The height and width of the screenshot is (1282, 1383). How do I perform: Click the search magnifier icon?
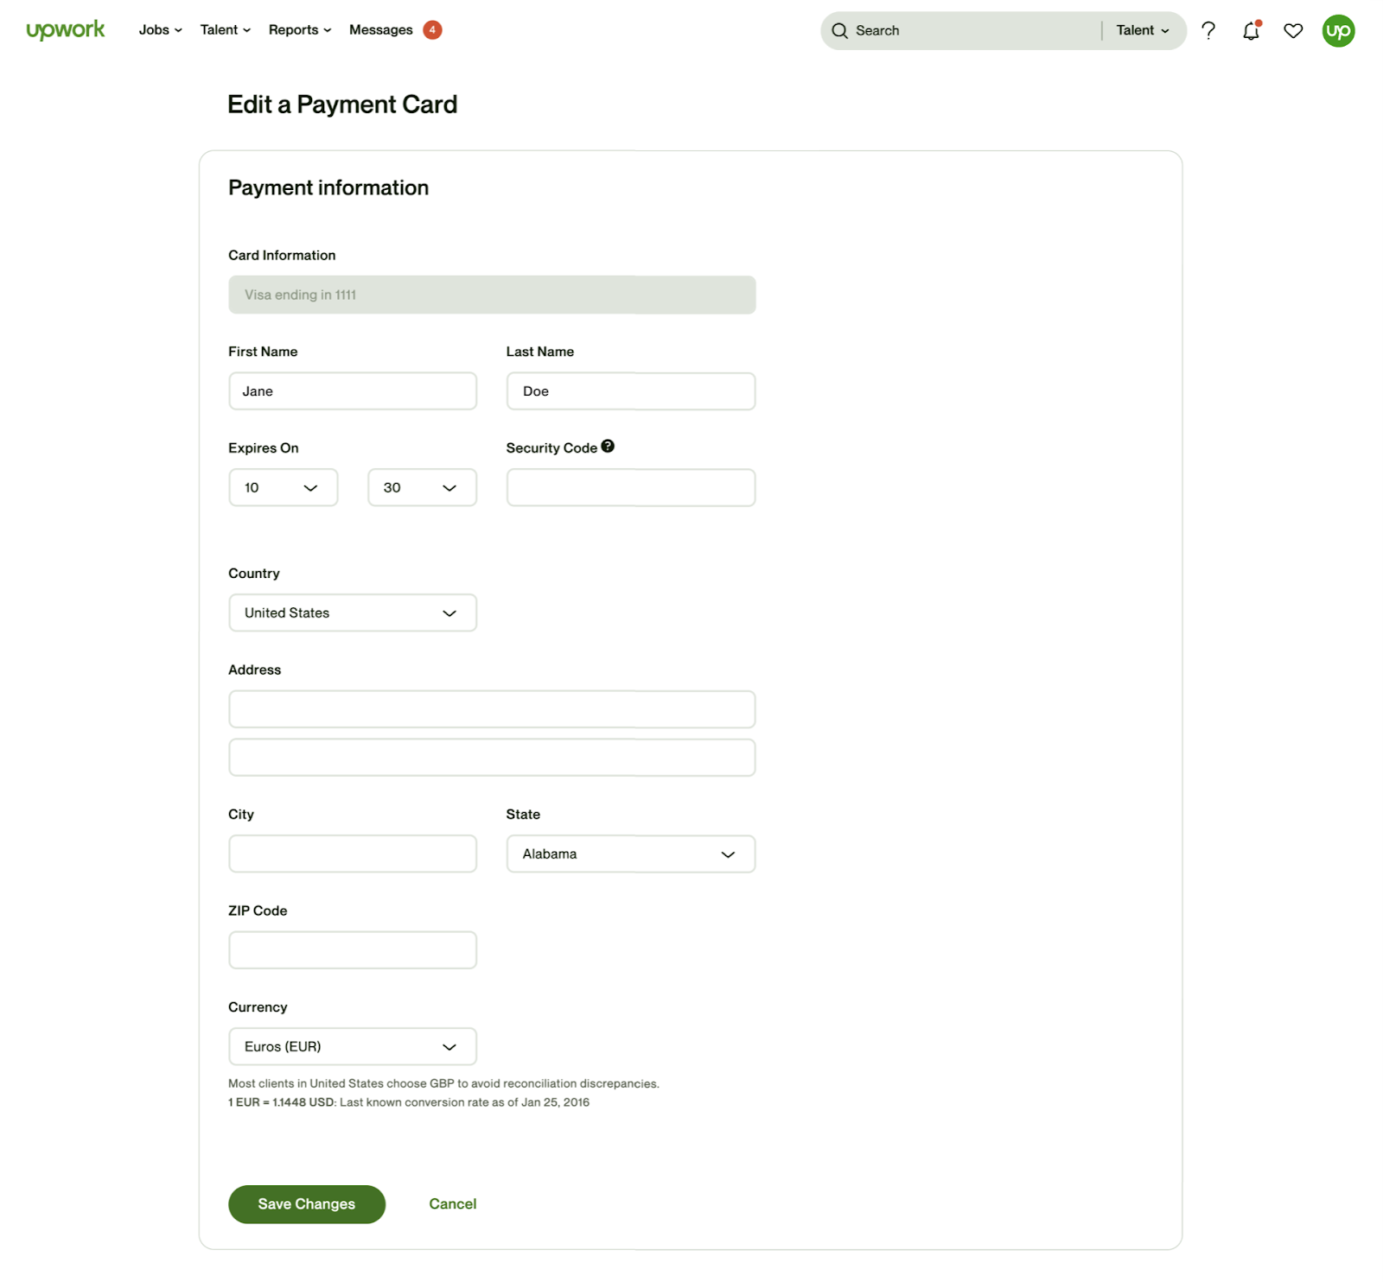[839, 31]
